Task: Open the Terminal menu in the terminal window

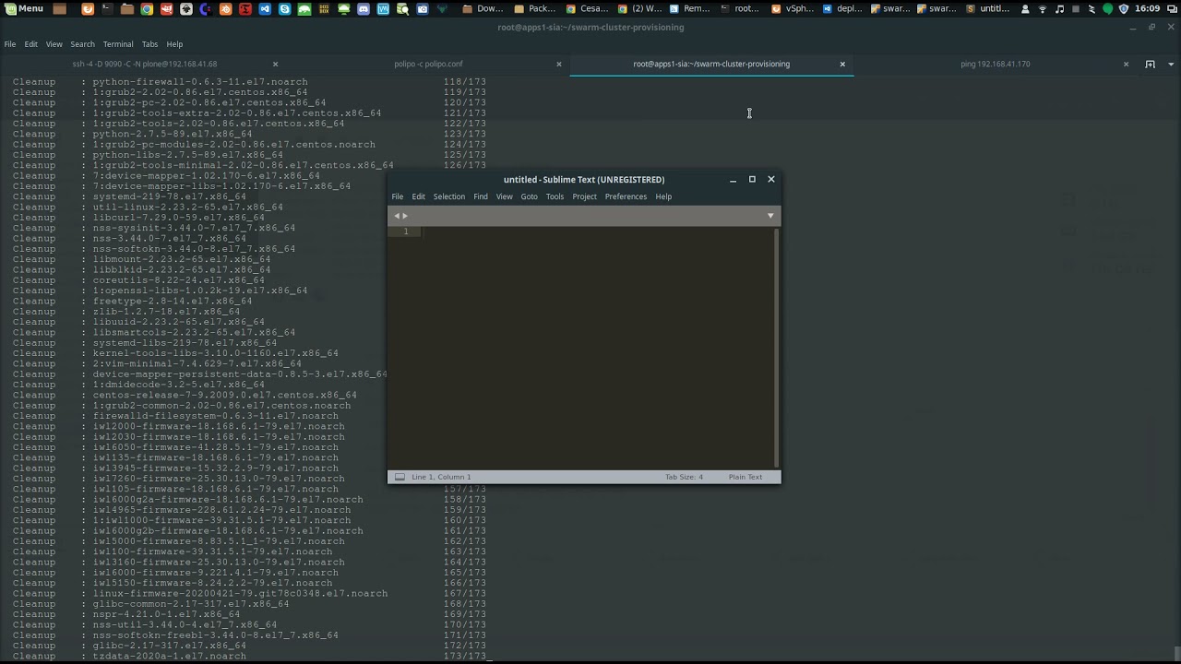Action: 118,44
